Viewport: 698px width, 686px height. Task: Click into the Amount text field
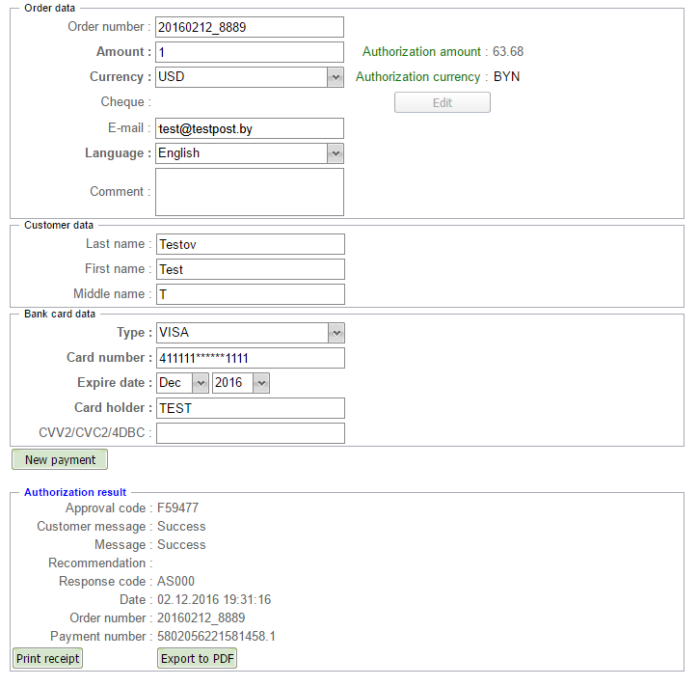coord(249,52)
